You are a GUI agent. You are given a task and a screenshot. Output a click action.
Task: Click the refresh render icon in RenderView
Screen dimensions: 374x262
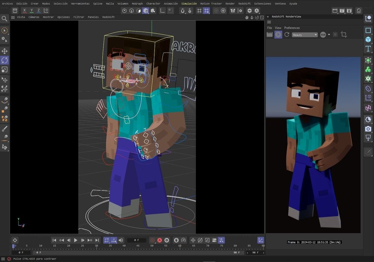tap(287, 35)
